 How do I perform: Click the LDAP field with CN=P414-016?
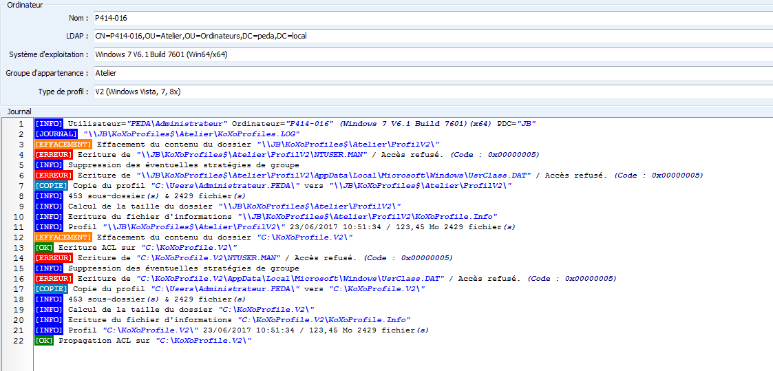pos(433,36)
